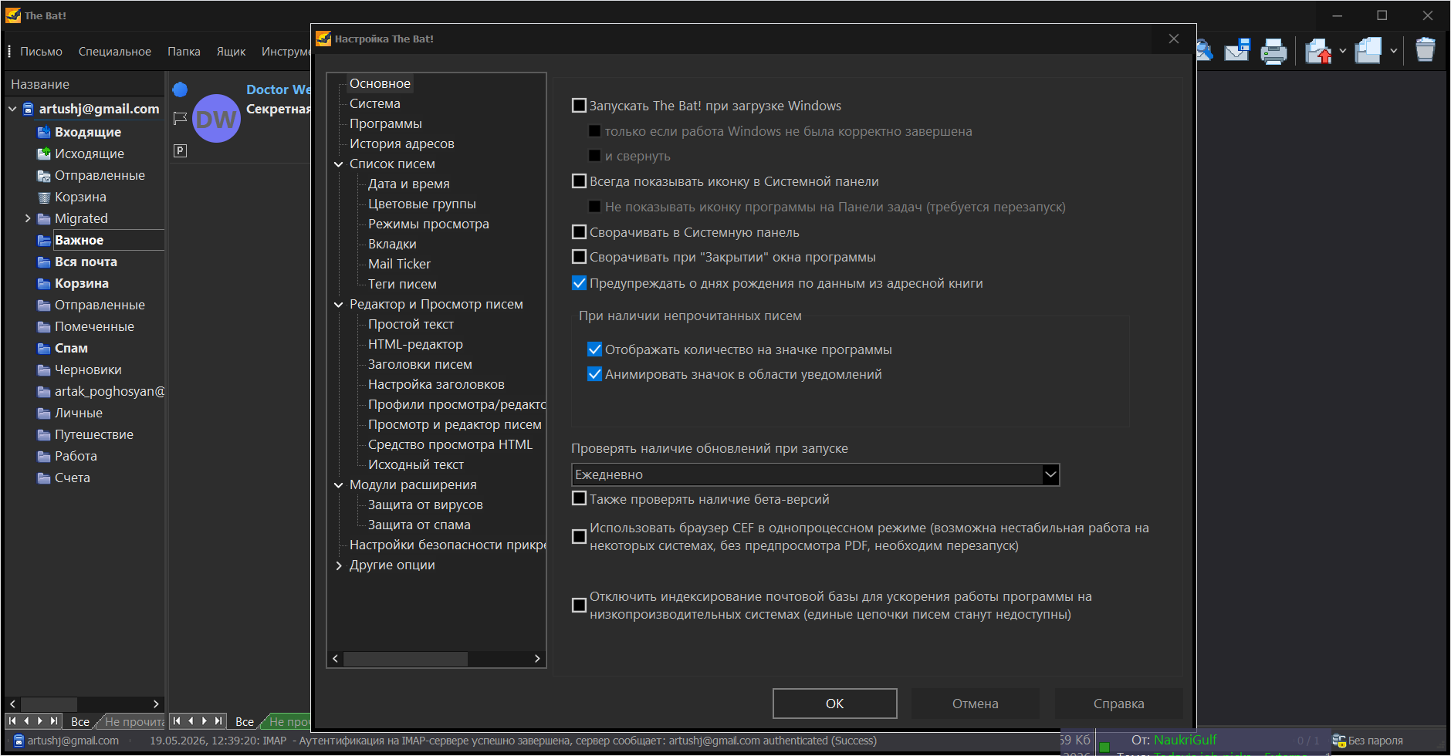Open the Ящик menu
The width and height of the screenshot is (1451, 756).
[231, 51]
